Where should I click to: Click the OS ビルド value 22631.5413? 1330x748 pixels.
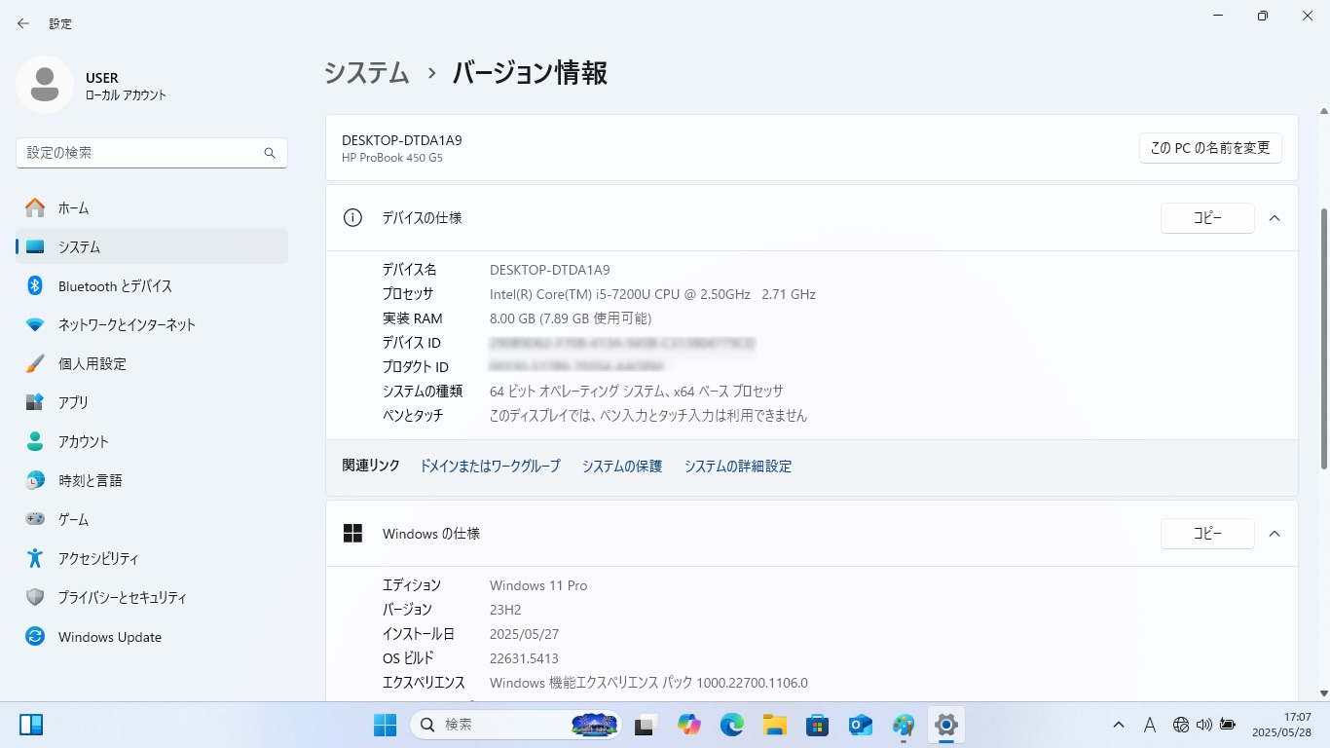click(x=524, y=658)
